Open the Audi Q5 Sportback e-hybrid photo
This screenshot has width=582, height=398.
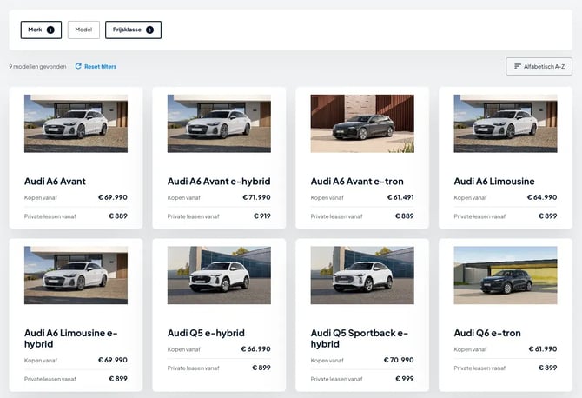(x=362, y=275)
